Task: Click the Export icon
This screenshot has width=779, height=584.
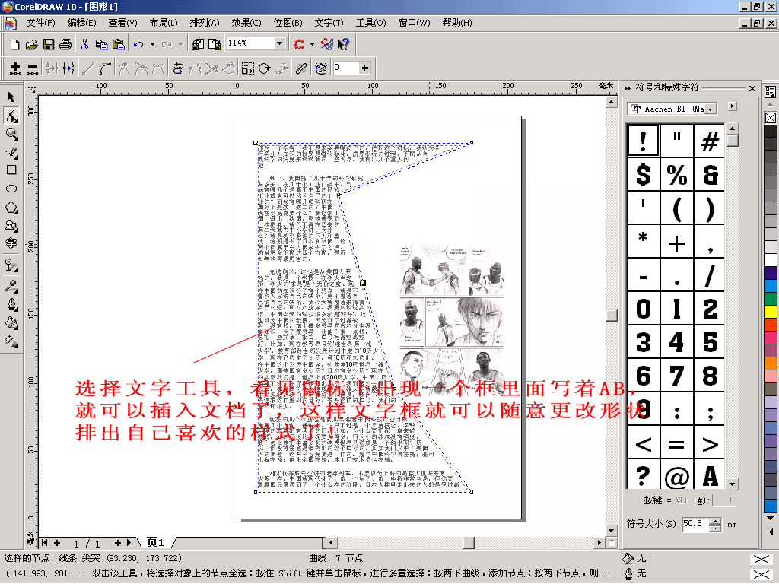Action: tap(215, 44)
